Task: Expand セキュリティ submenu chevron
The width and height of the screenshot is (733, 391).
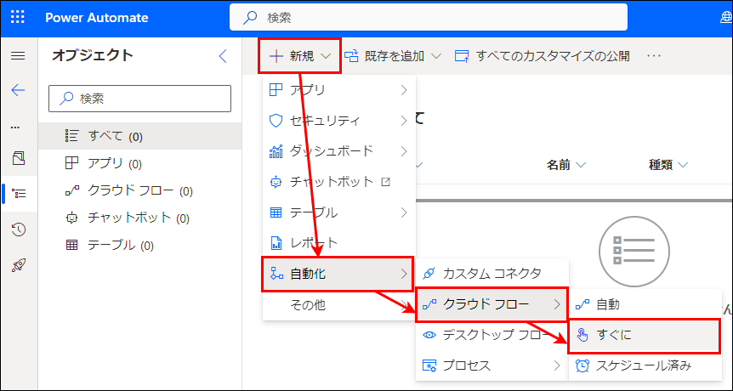Action: 404,121
